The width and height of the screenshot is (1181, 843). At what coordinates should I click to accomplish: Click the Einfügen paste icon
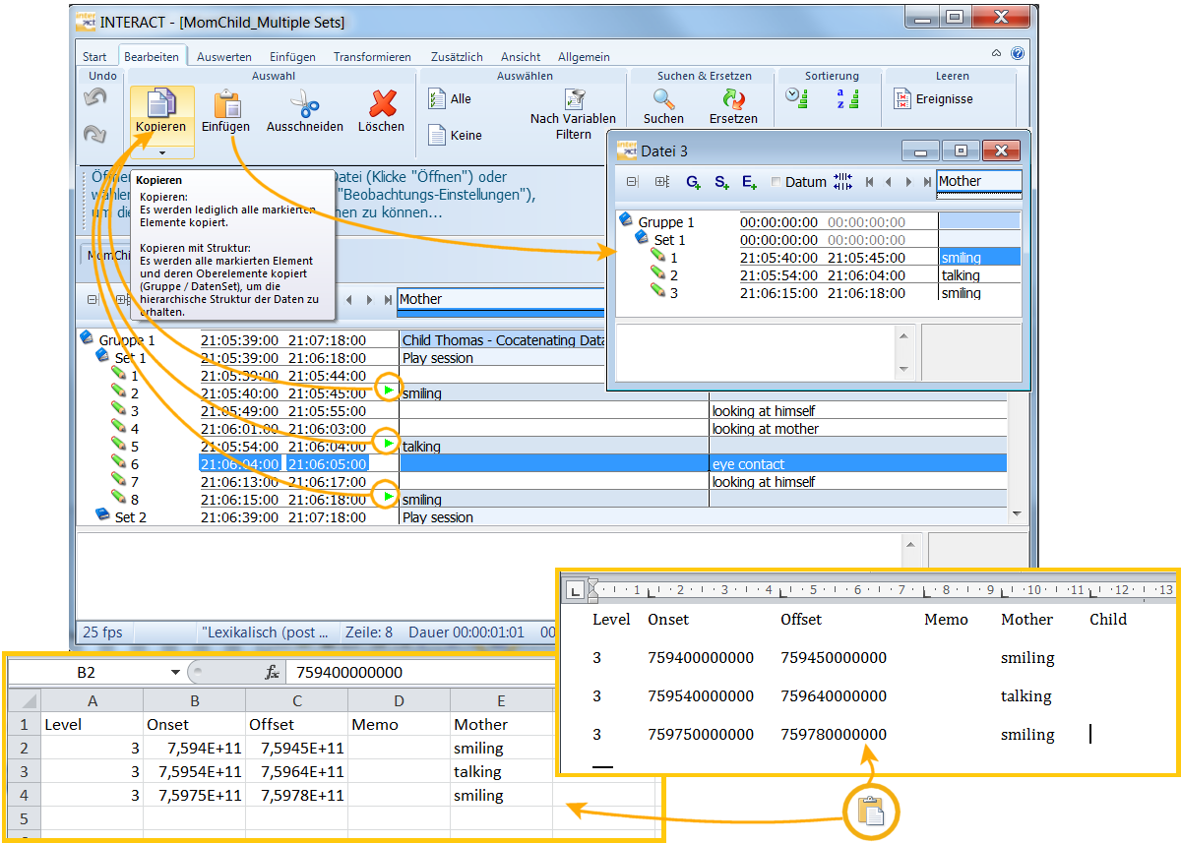pos(226,103)
